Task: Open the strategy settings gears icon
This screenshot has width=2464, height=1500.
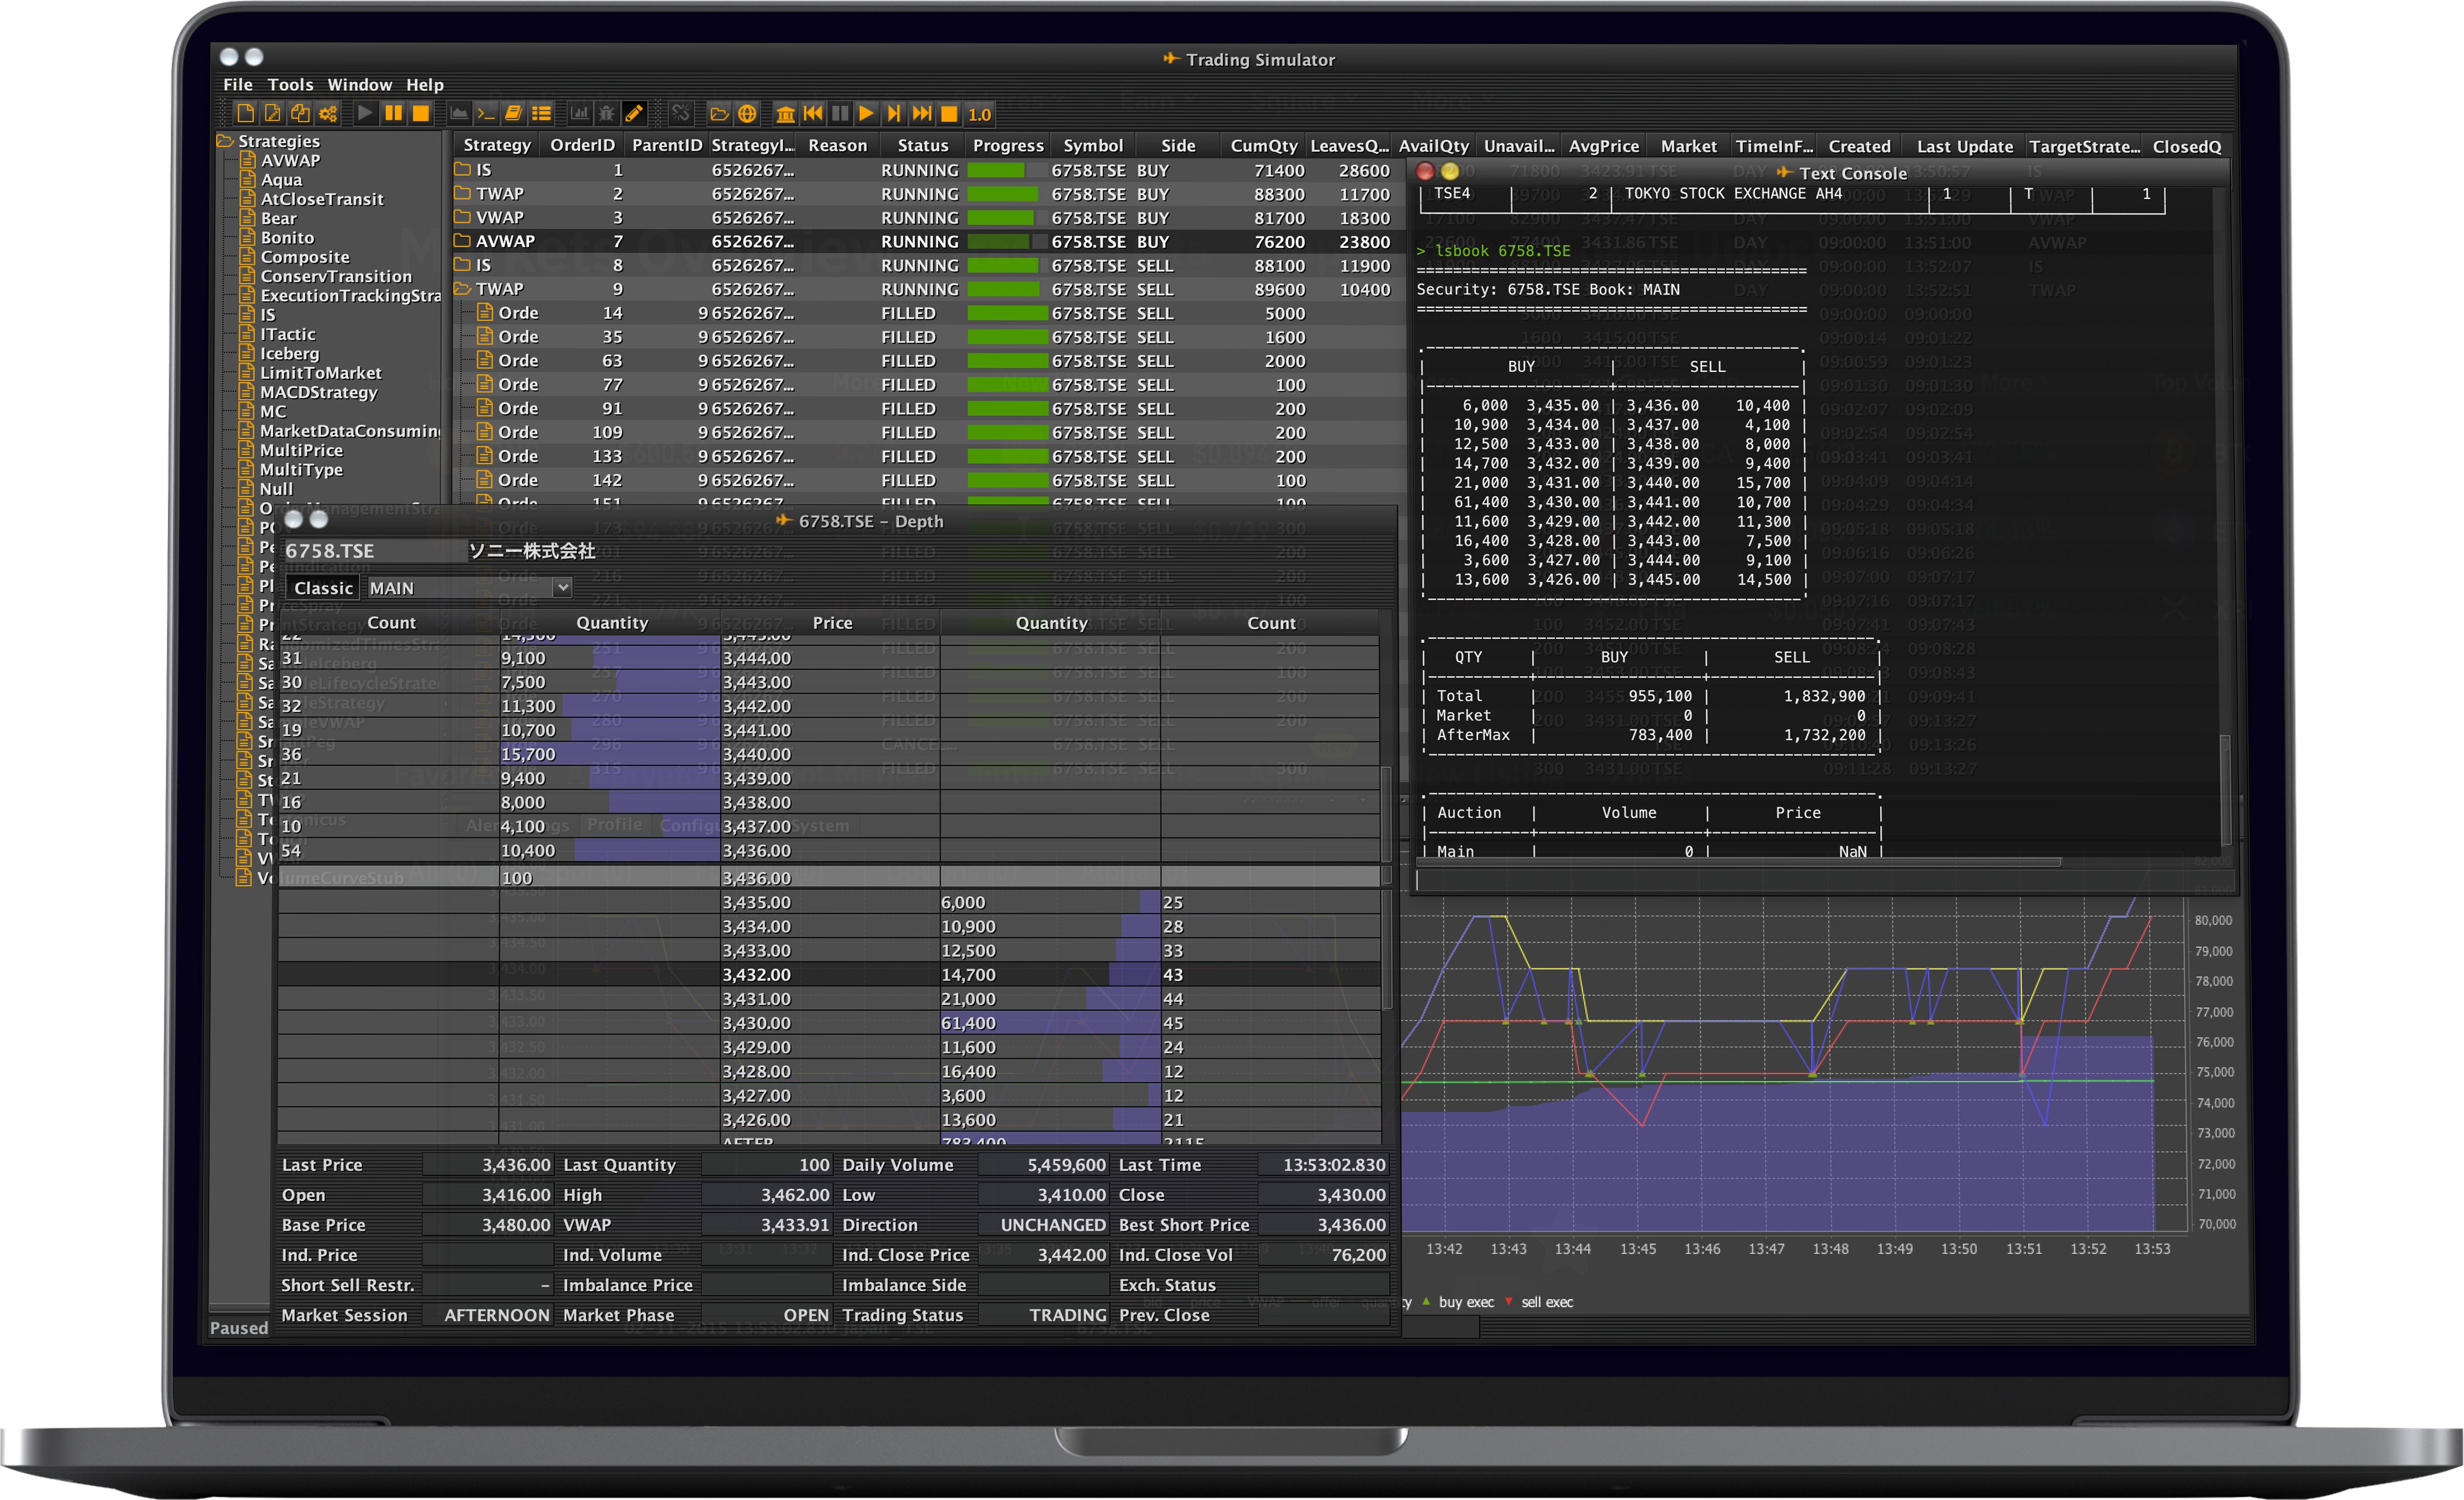Action: (328, 113)
